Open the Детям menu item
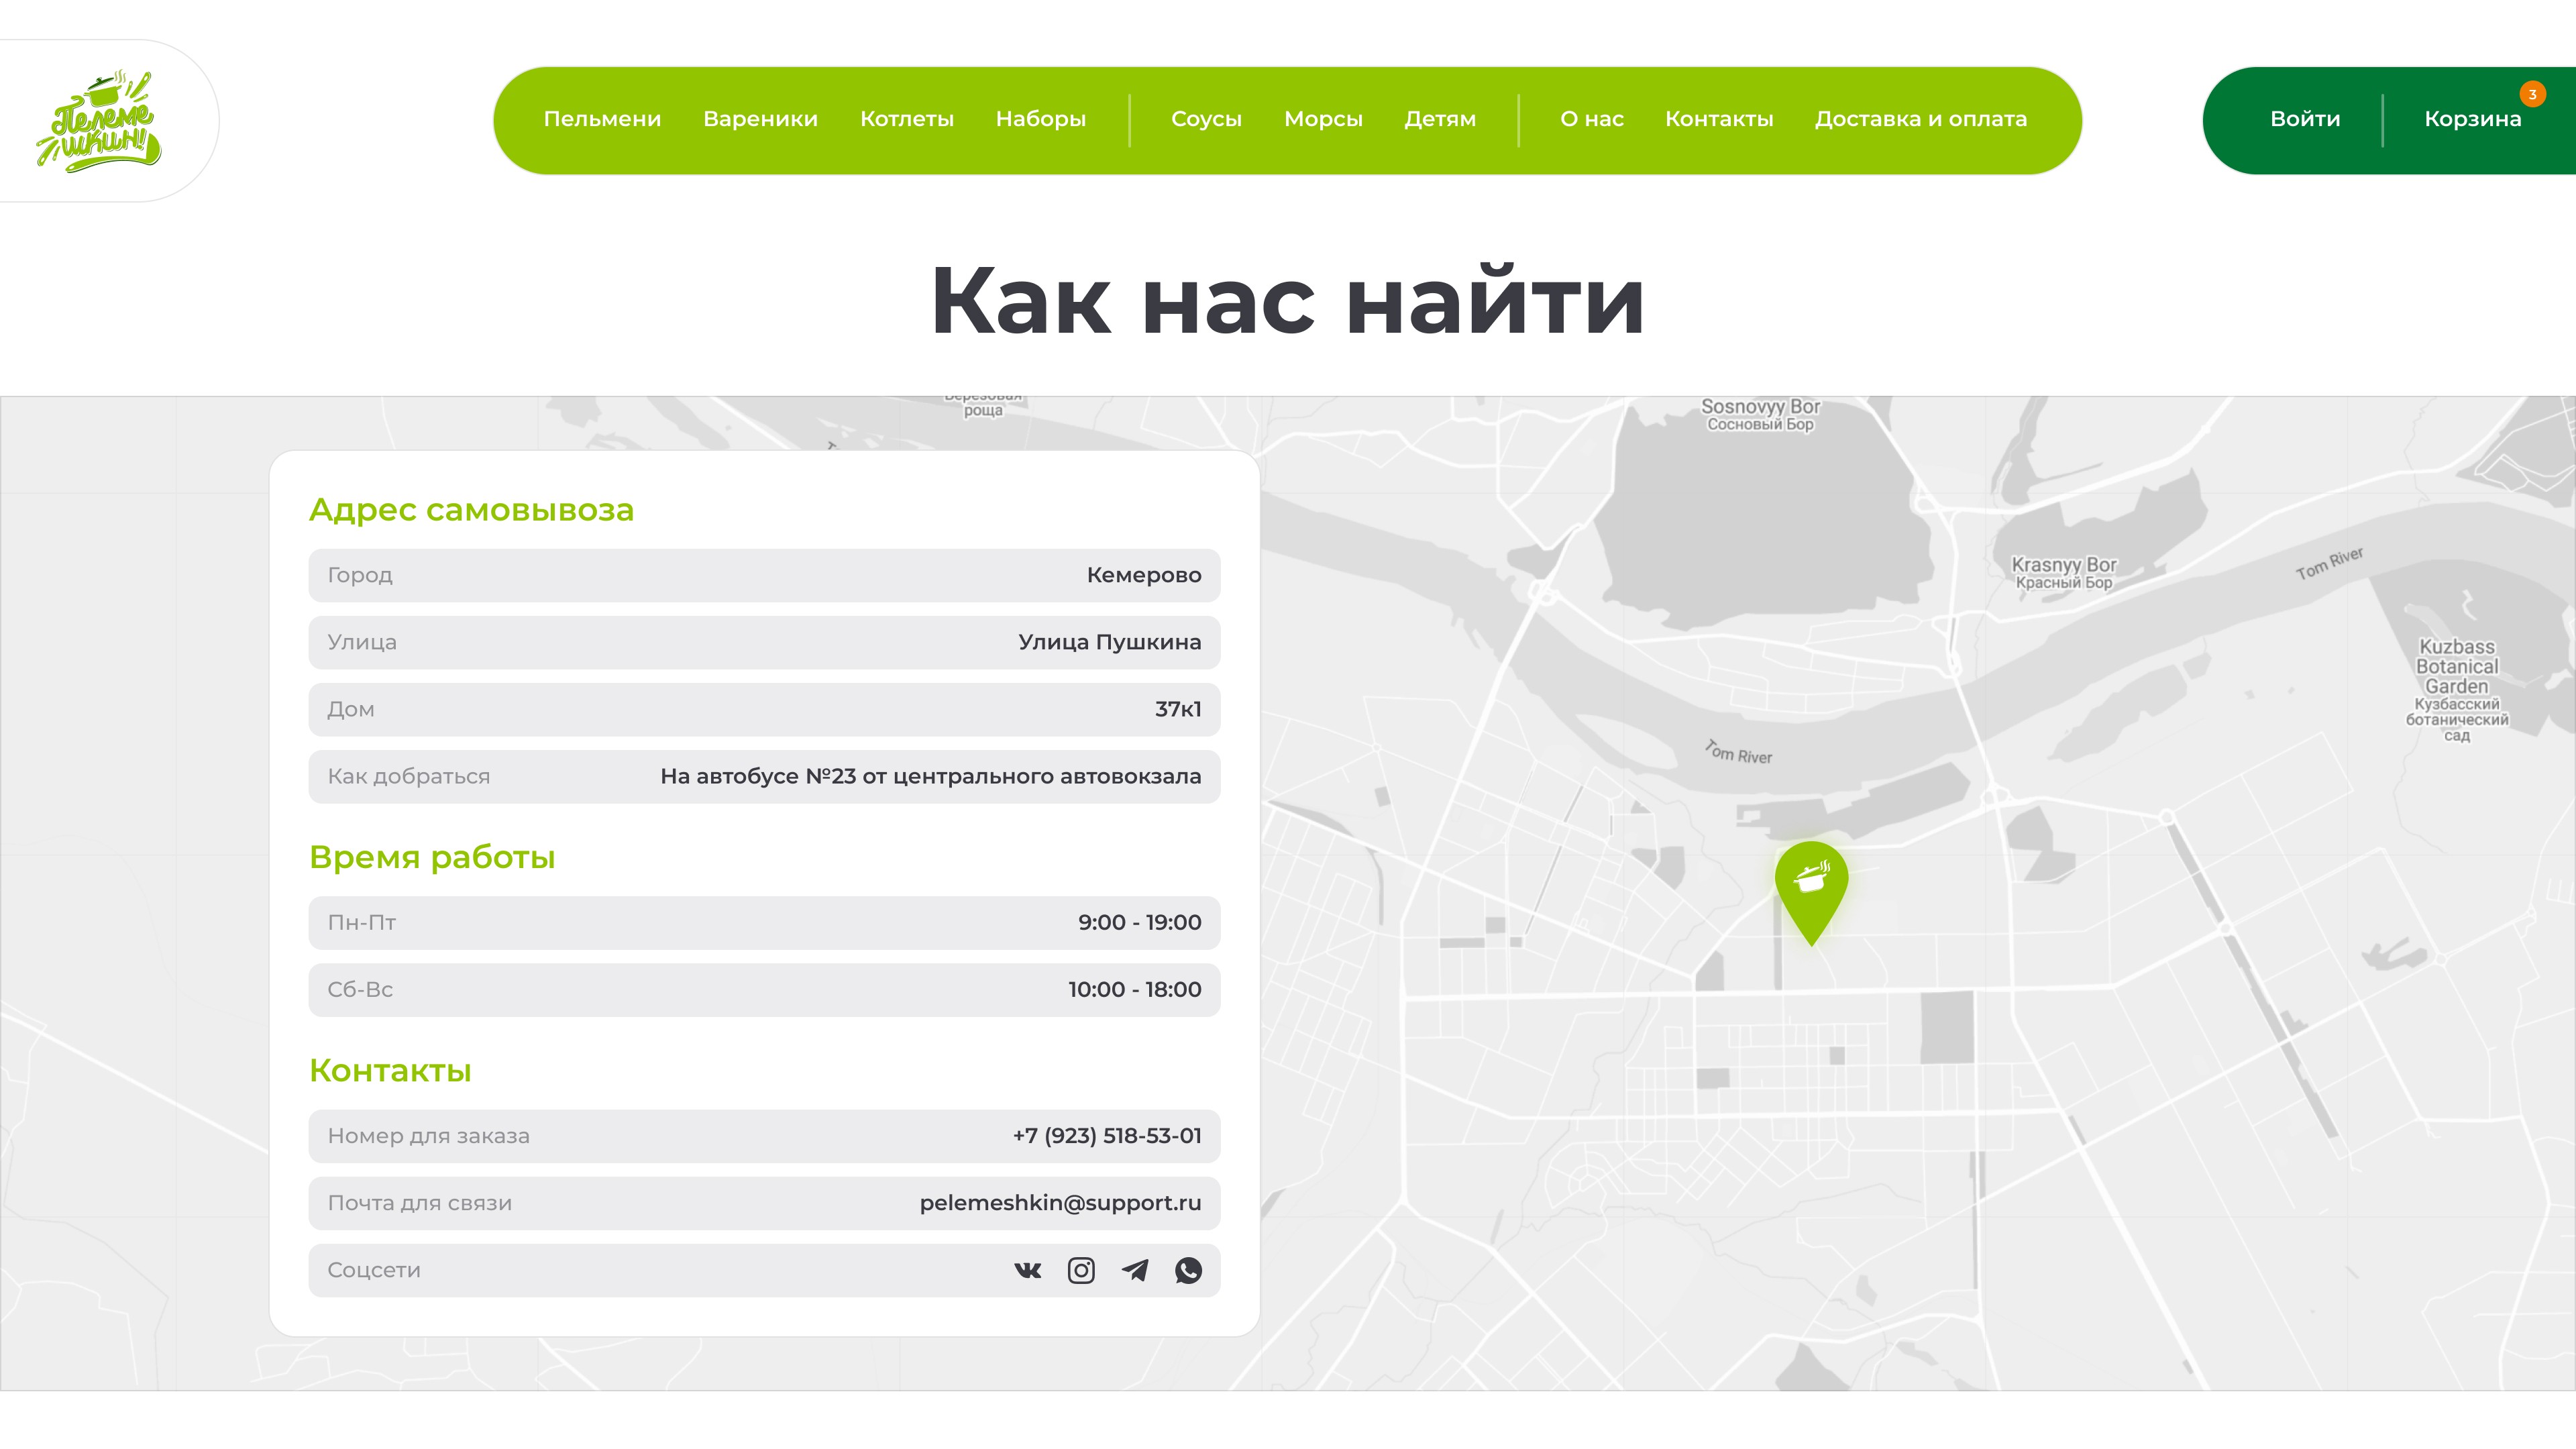Image resolution: width=2576 pixels, height=1449 pixels. coord(1440,119)
